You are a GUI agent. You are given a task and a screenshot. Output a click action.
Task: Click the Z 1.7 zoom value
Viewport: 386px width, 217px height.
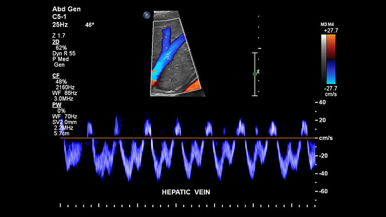[x=59, y=35]
